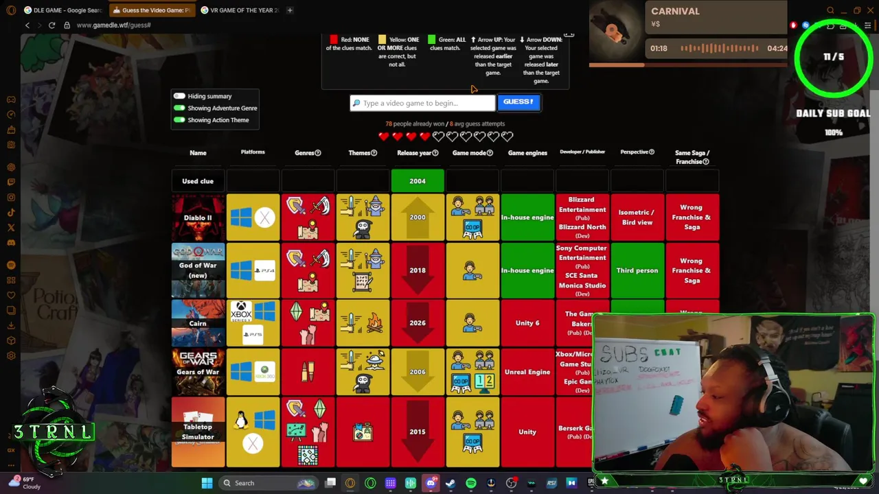Image resolution: width=879 pixels, height=494 pixels.
Task: Open Task View on the taskbar
Action: click(330, 483)
